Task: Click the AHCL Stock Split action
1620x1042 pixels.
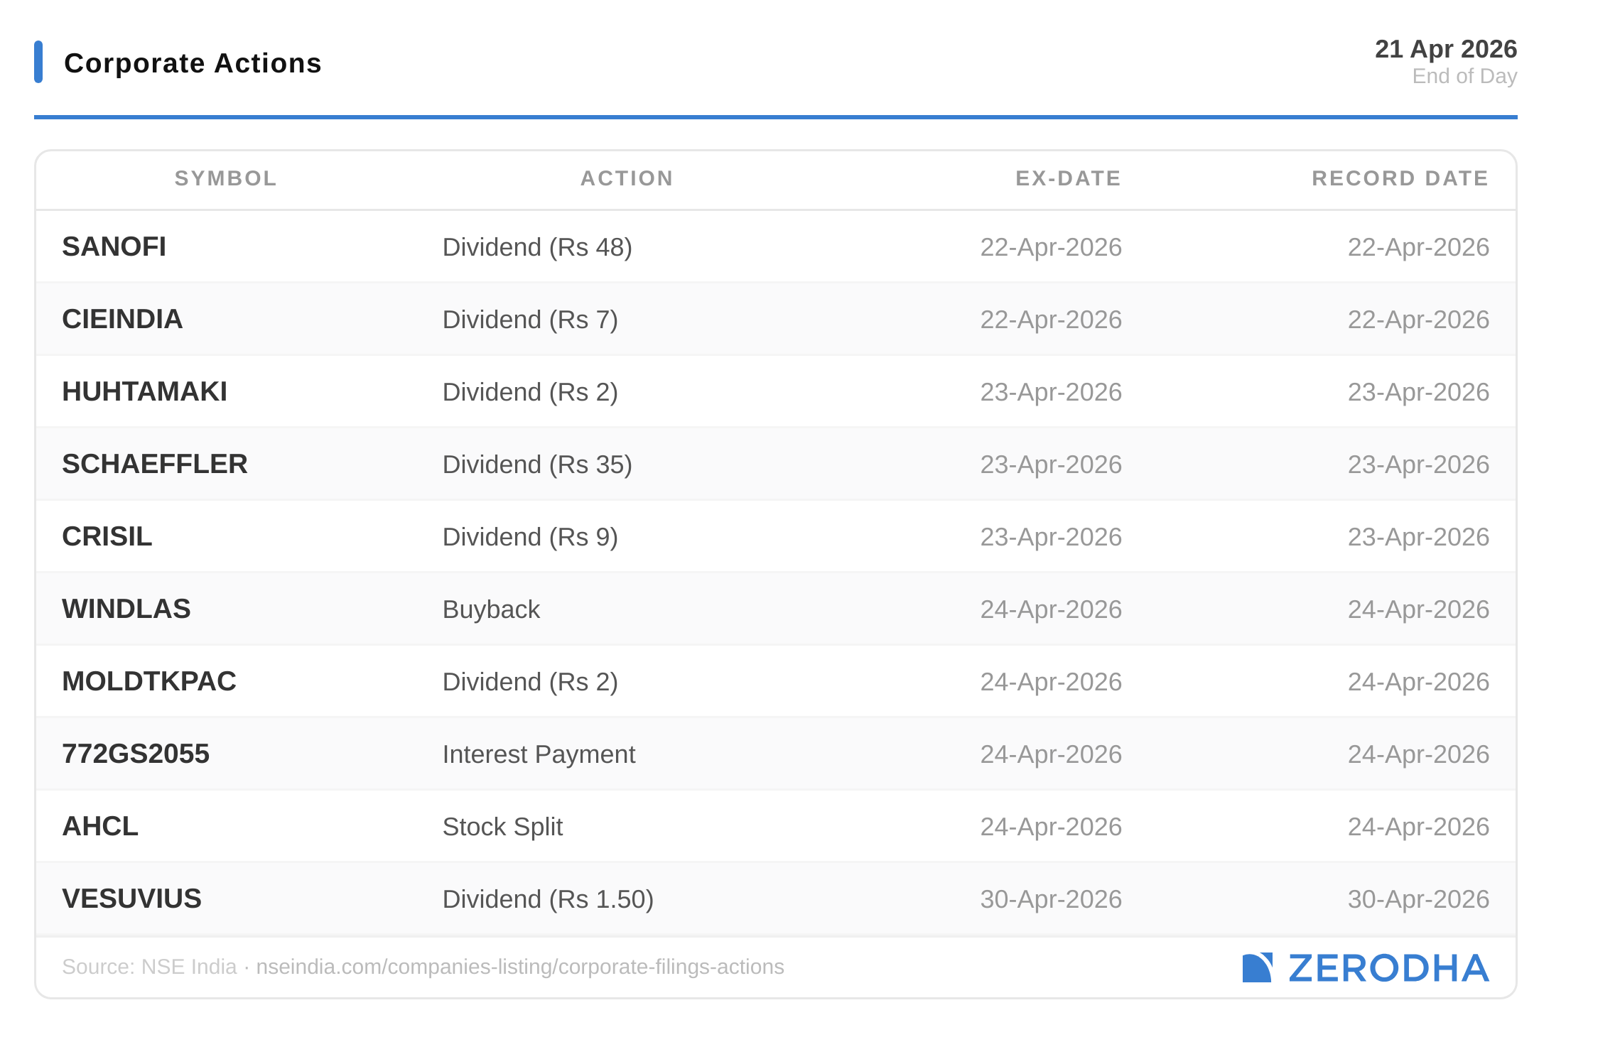Action: coord(502,827)
